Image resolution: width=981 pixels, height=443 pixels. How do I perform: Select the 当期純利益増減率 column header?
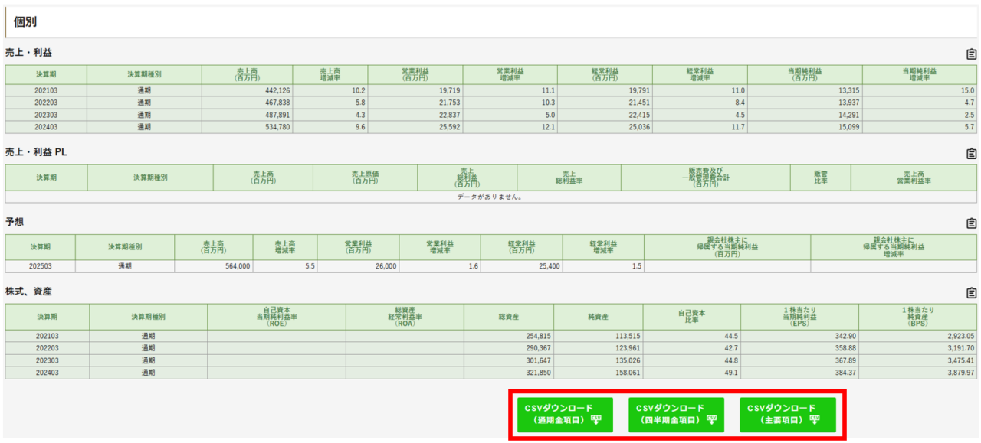[x=919, y=74]
